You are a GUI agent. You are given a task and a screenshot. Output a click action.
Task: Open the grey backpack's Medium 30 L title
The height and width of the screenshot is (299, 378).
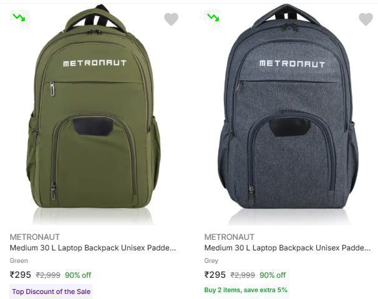[x=287, y=248]
